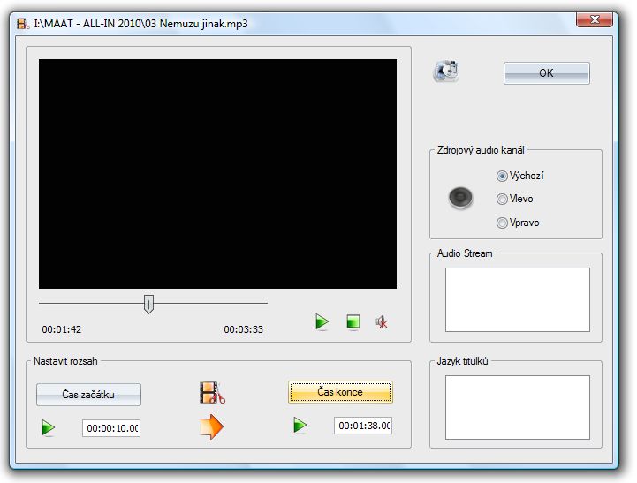Click the Audio Stream list box

point(518,299)
